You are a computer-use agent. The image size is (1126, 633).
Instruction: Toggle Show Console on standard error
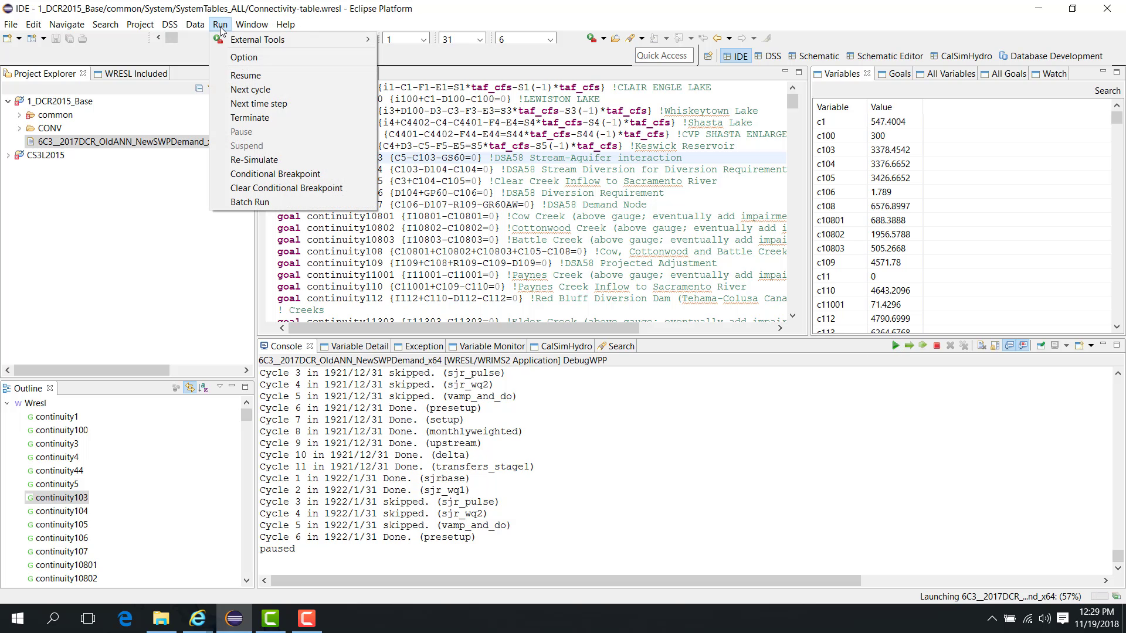pos(1023,346)
